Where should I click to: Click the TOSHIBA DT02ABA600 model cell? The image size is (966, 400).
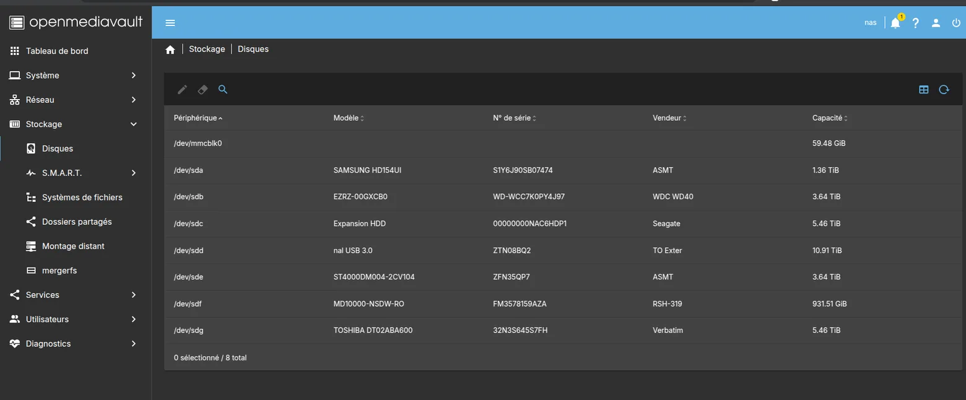pos(373,331)
